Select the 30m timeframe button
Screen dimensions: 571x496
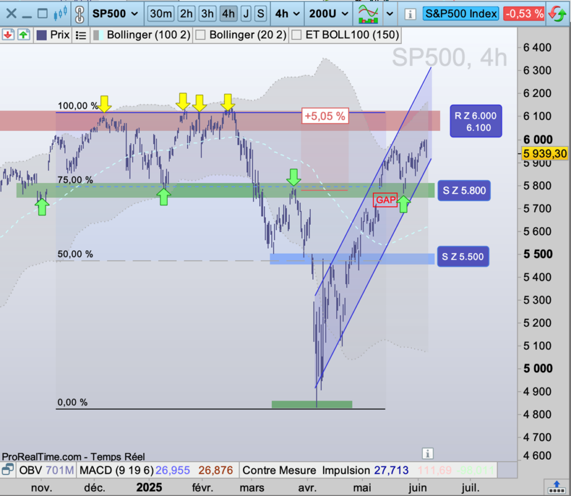pyautogui.click(x=161, y=14)
